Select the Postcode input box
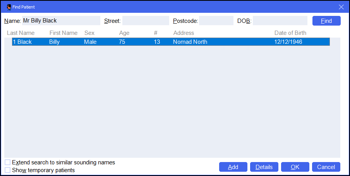The height and width of the screenshot is (176, 350). tap(216, 21)
